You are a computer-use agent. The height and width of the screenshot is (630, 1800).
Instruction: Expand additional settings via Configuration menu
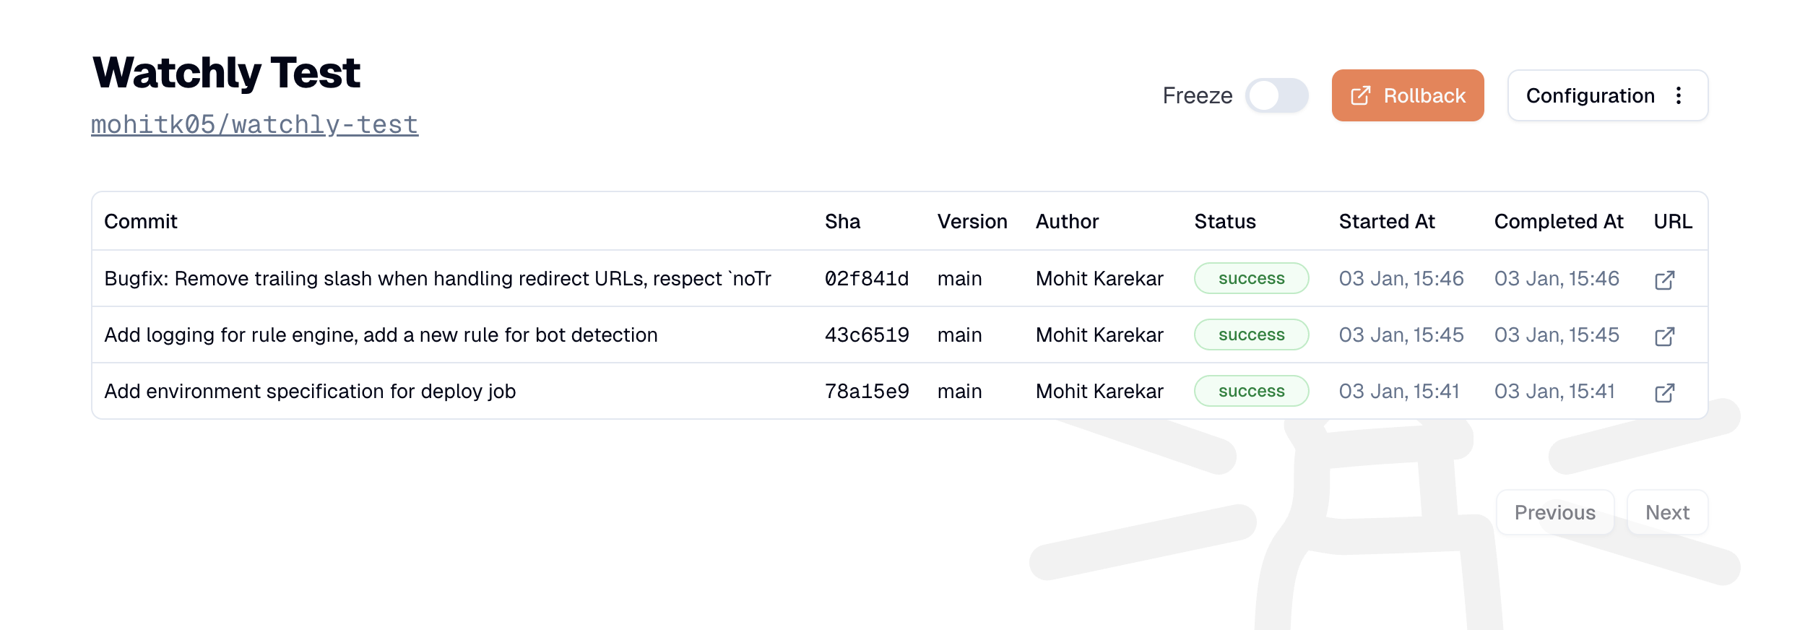click(1679, 95)
